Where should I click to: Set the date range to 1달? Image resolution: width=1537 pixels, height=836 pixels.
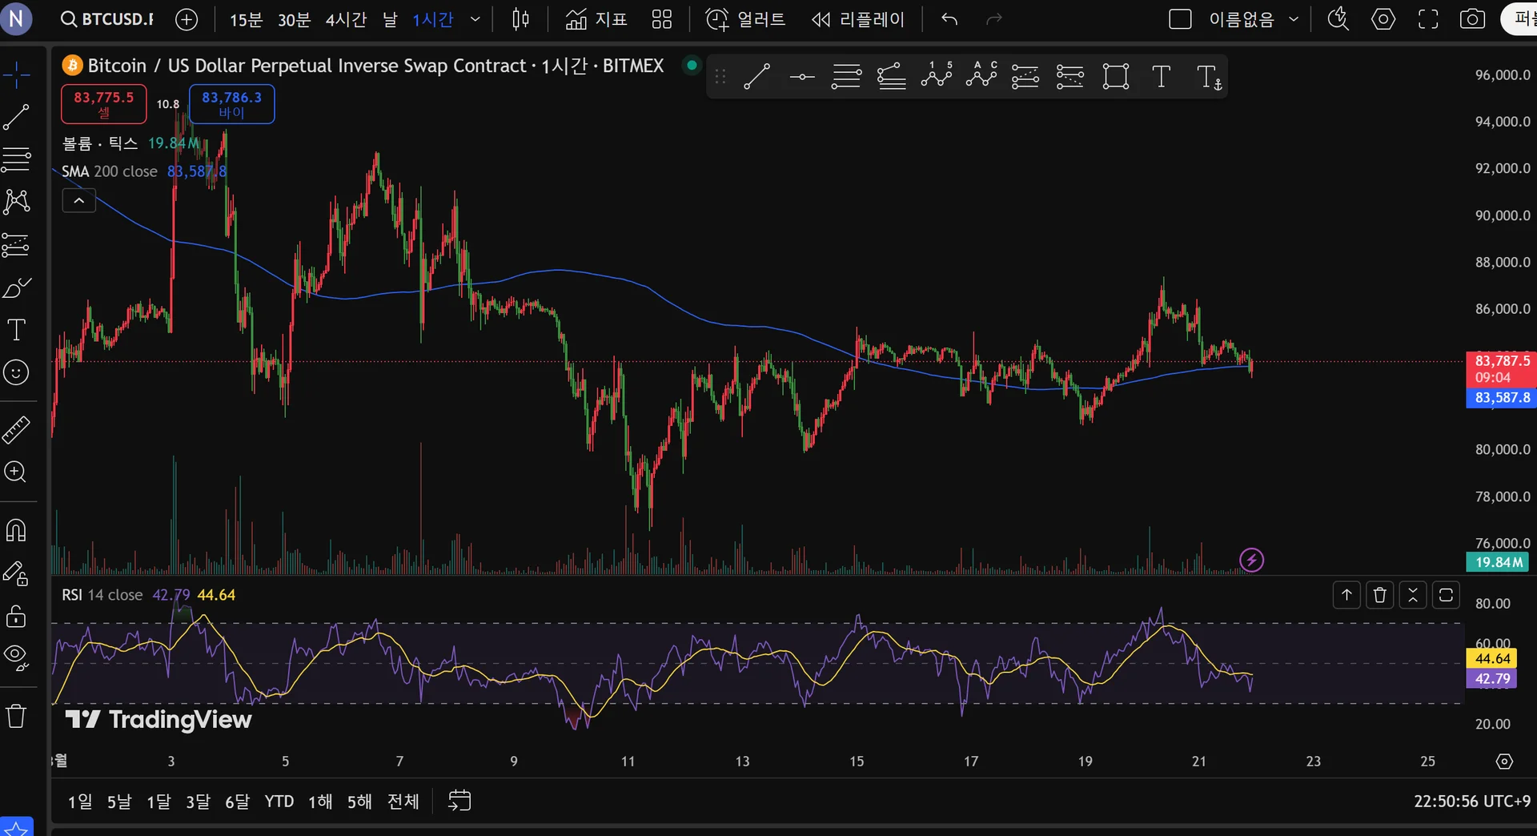pyautogui.click(x=159, y=801)
